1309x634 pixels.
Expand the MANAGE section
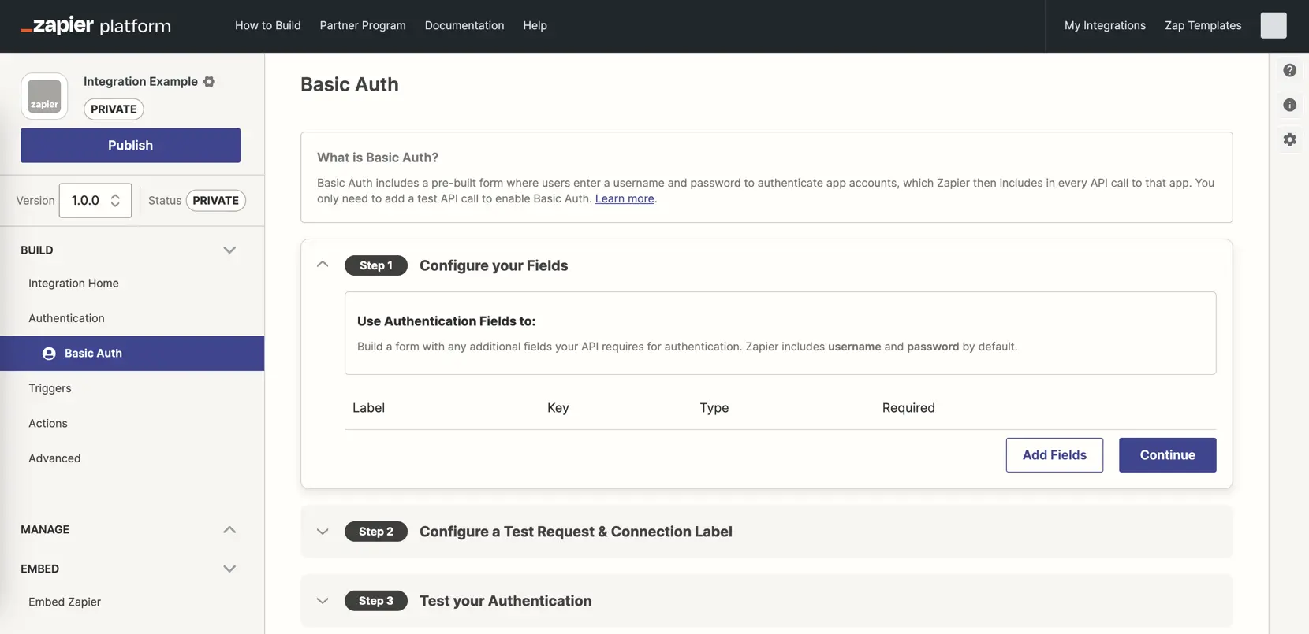point(229,529)
